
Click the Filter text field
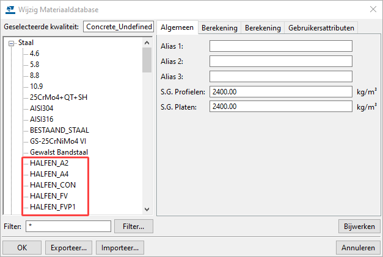coord(68,227)
